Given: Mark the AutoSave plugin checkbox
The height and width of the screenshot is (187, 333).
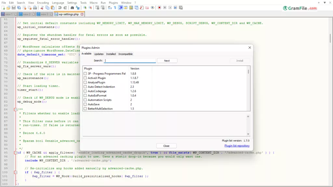Looking at the screenshot, I should tap(85, 104).
